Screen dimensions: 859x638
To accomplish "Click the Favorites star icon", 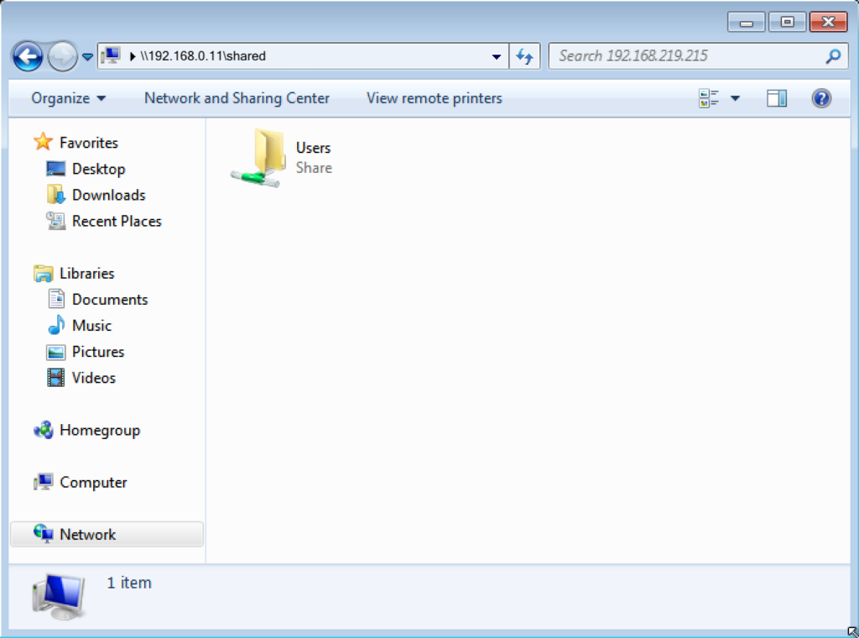I will [43, 142].
